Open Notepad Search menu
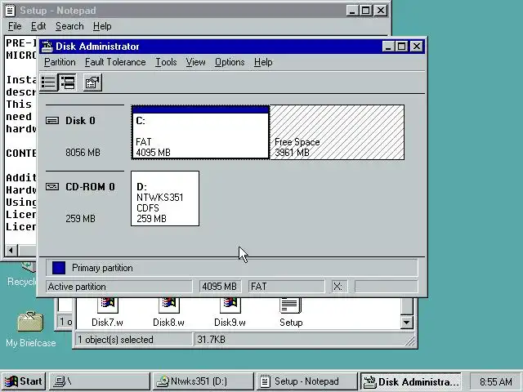Image resolution: width=523 pixels, height=392 pixels. click(69, 26)
